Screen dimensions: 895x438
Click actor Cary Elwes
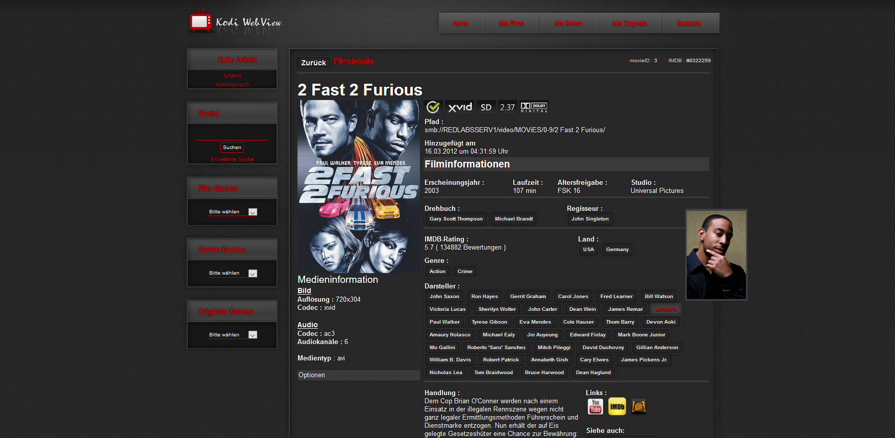(x=594, y=360)
